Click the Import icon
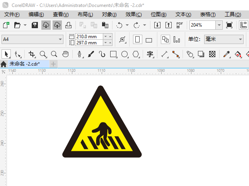The image size is (249, 186). [157, 25]
